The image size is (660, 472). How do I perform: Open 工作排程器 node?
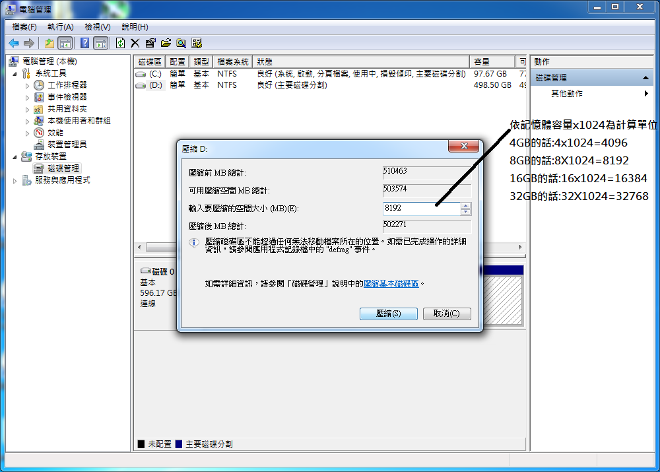pos(67,85)
